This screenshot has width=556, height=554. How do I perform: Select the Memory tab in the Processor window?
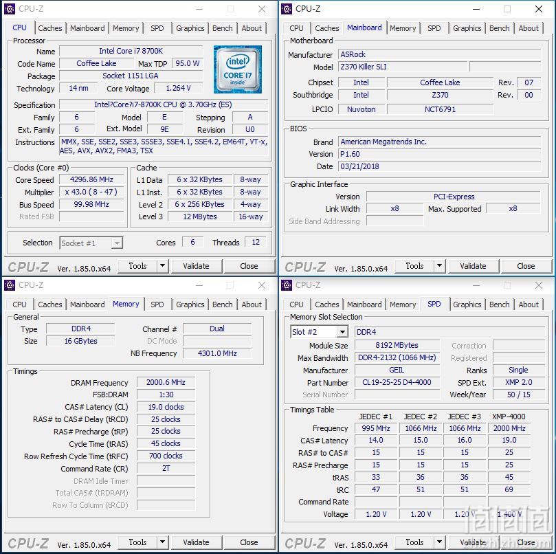tap(126, 28)
